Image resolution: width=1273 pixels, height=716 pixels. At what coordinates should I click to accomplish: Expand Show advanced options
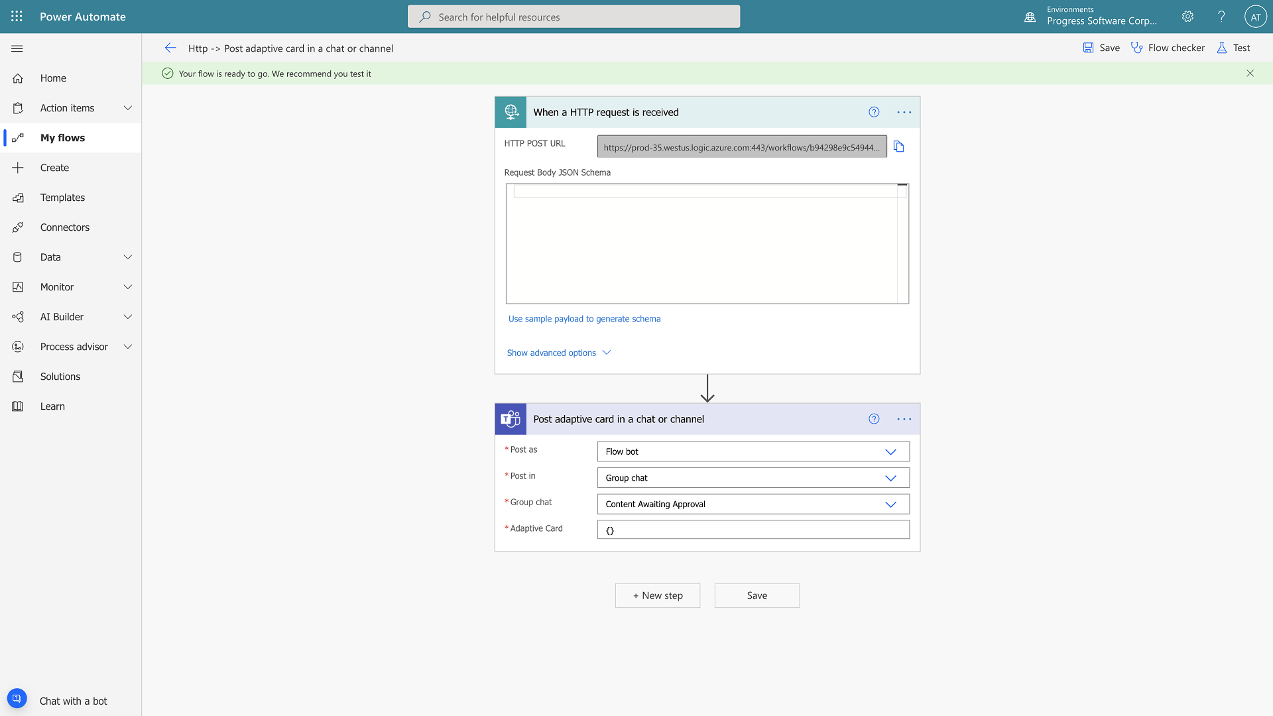point(558,353)
